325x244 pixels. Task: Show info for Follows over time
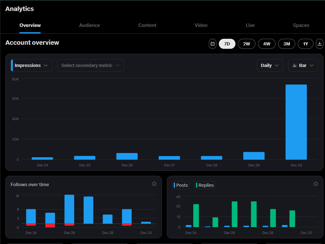click(154, 184)
